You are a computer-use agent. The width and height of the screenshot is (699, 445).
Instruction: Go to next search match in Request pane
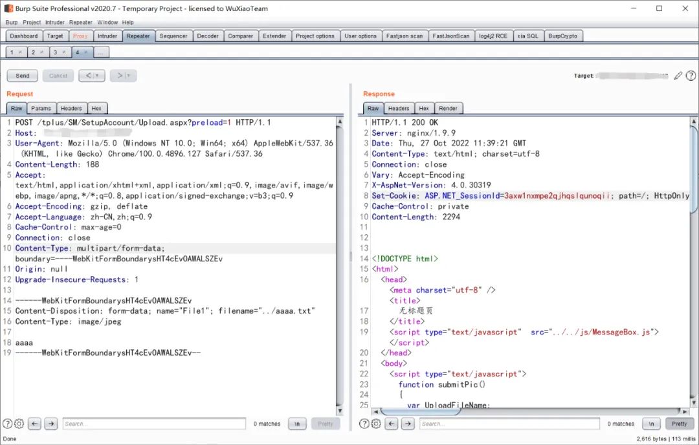tap(51, 424)
